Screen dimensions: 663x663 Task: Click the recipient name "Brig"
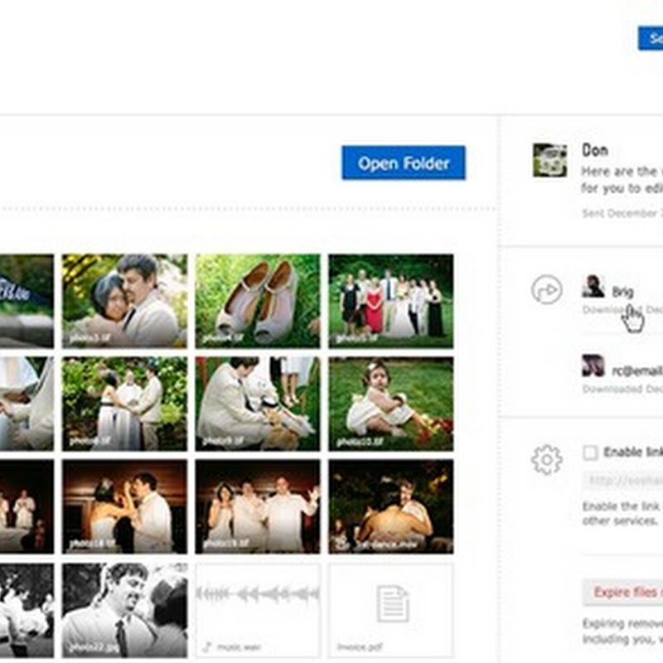point(623,292)
